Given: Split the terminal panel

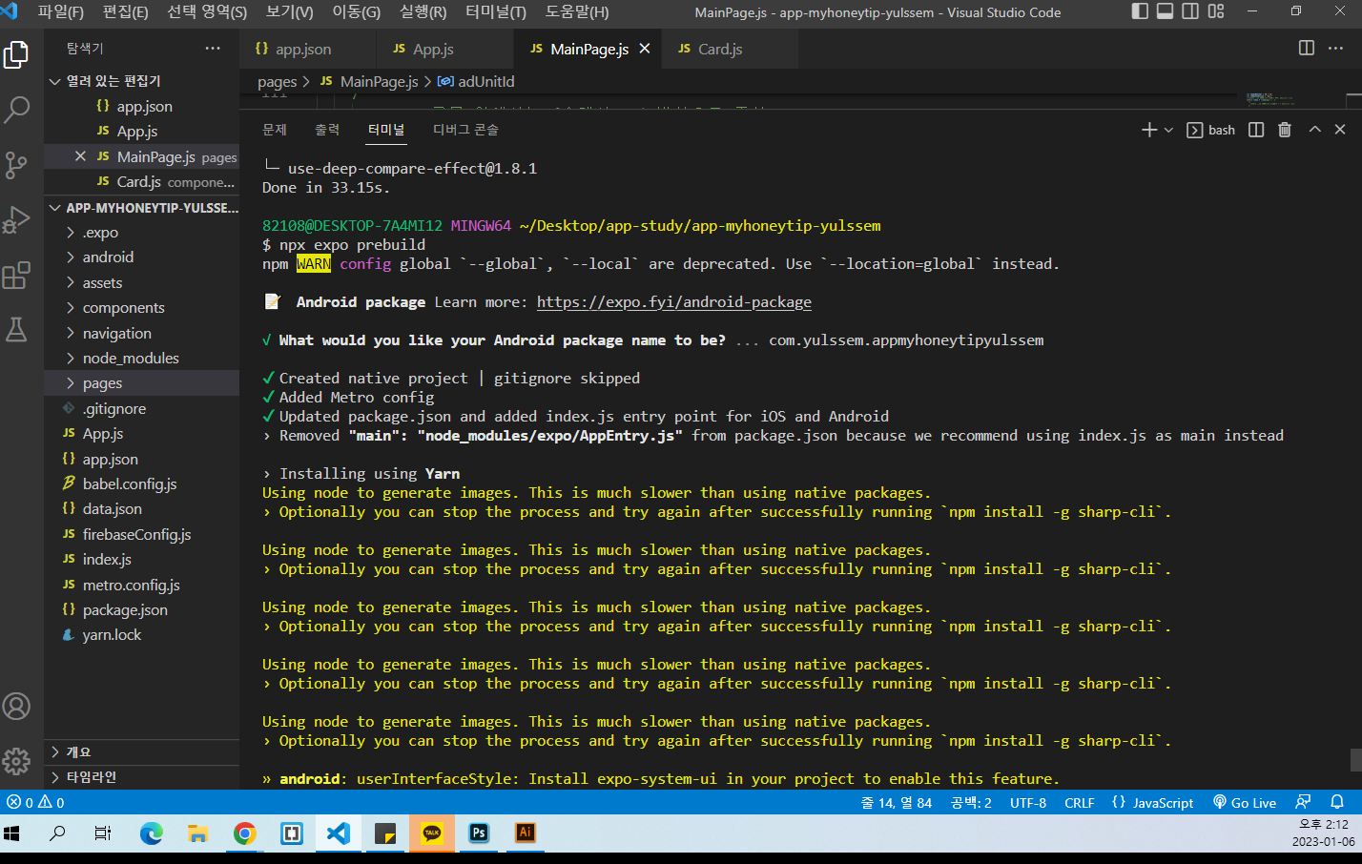Looking at the screenshot, I should [x=1256, y=130].
